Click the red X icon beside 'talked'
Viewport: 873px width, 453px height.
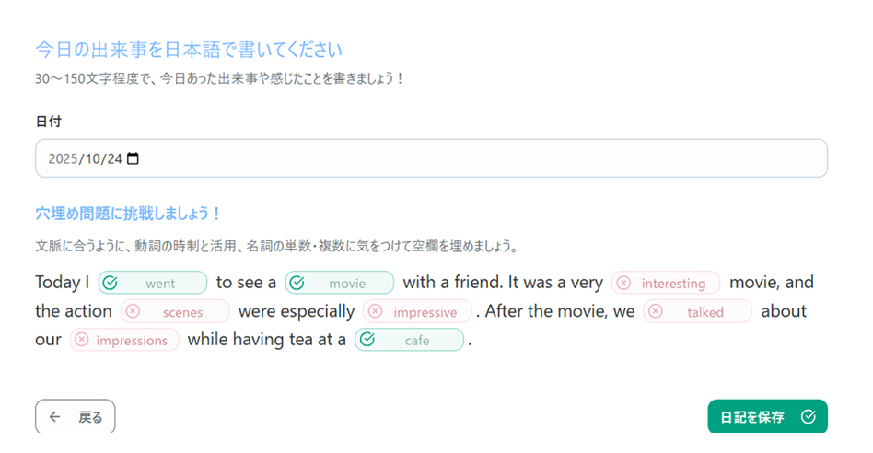655,311
